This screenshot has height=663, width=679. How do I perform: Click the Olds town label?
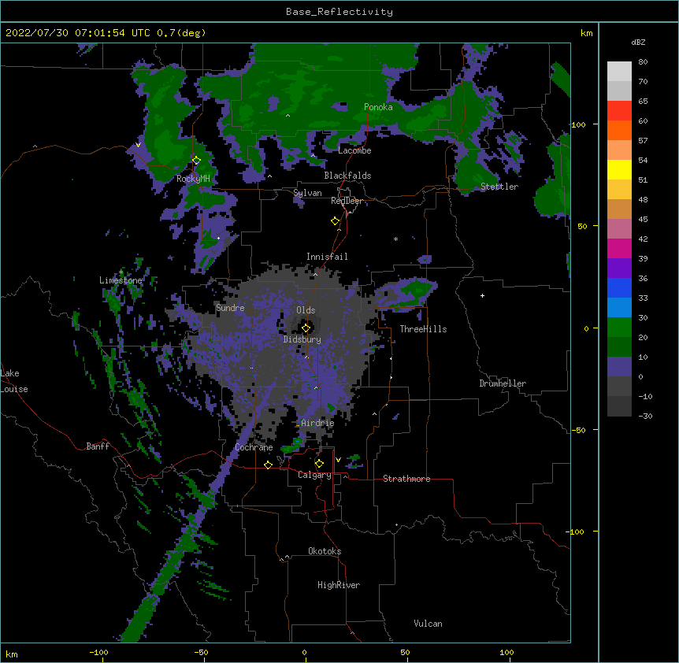(306, 310)
